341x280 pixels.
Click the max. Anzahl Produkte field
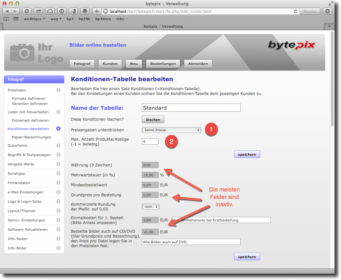click(150, 141)
